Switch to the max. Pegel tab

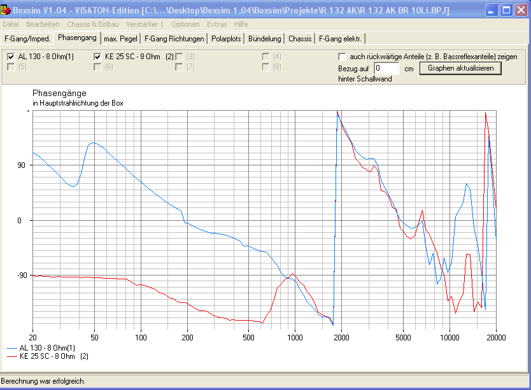click(120, 39)
